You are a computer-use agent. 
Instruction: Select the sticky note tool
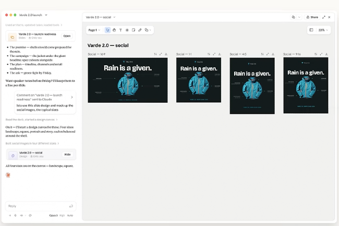pyautogui.click(x=134, y=30)
